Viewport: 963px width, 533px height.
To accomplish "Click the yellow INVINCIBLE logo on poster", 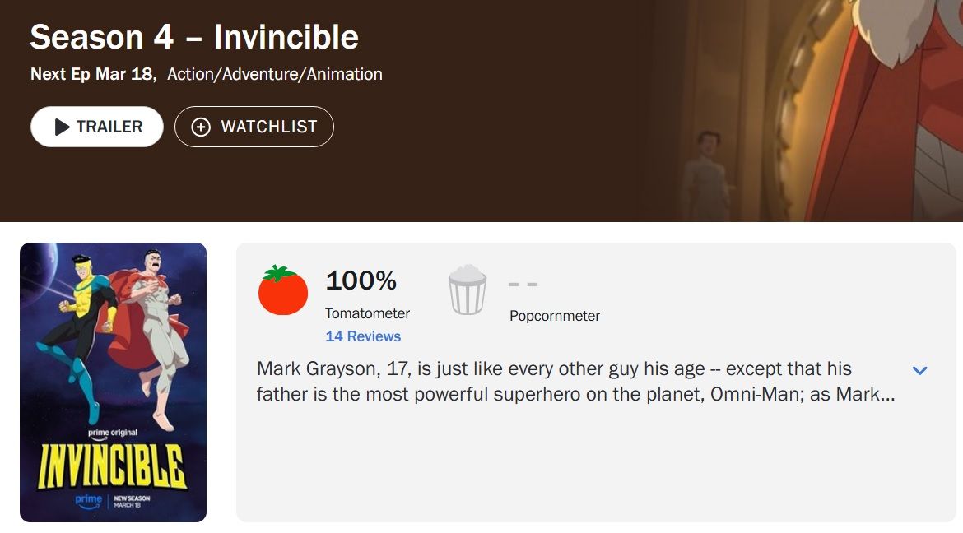I will click(112, 466).
